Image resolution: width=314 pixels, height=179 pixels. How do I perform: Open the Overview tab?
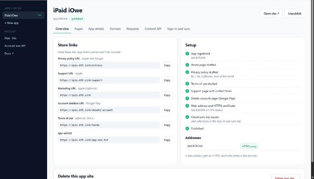[x=62, y=29]
